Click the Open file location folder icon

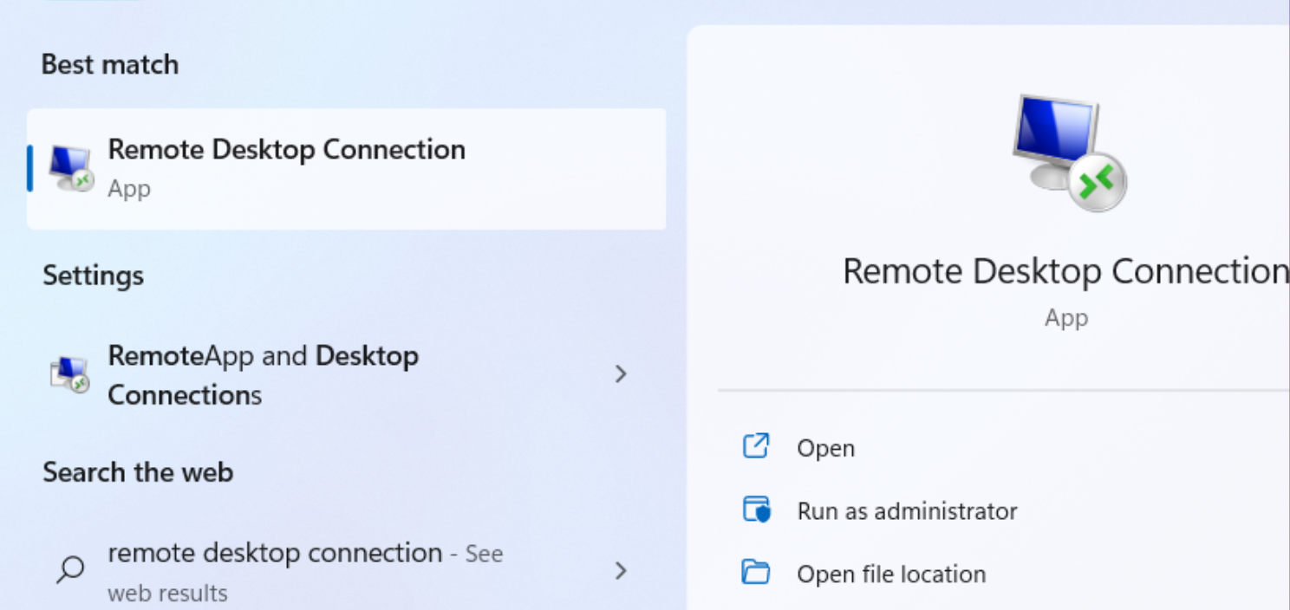coord(756,574)
